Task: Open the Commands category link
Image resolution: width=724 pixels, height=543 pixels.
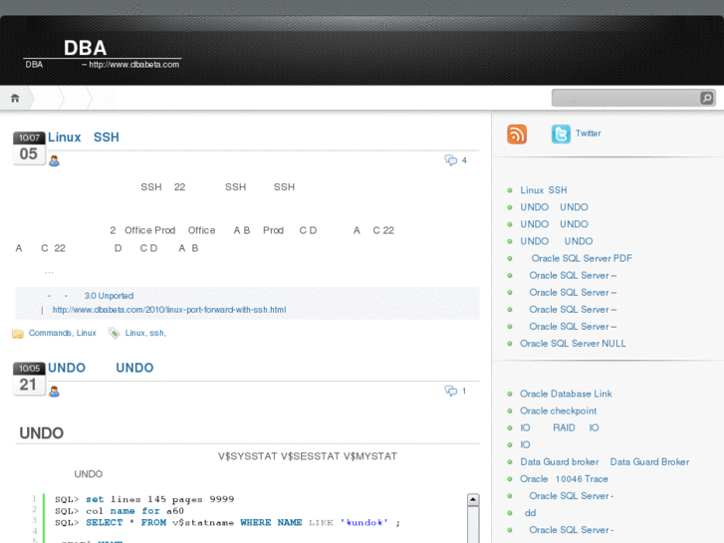Action: [50, 333]
